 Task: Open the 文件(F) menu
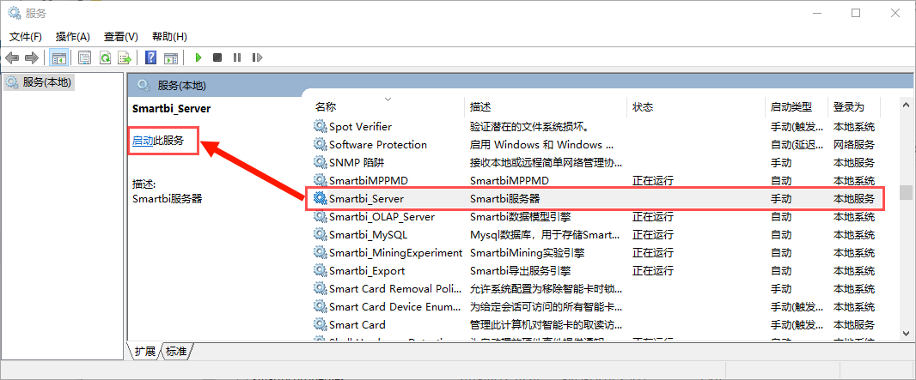(26, 37)
